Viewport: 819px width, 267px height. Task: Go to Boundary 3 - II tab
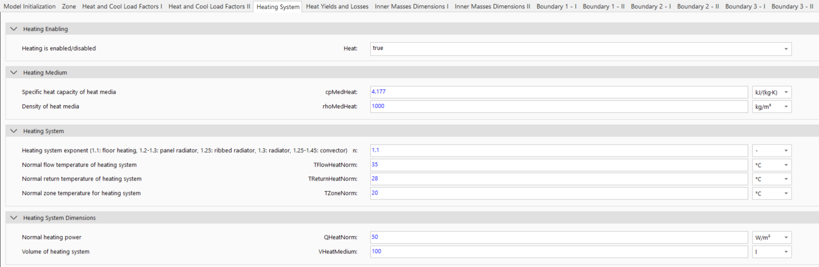tap(792, 7)
